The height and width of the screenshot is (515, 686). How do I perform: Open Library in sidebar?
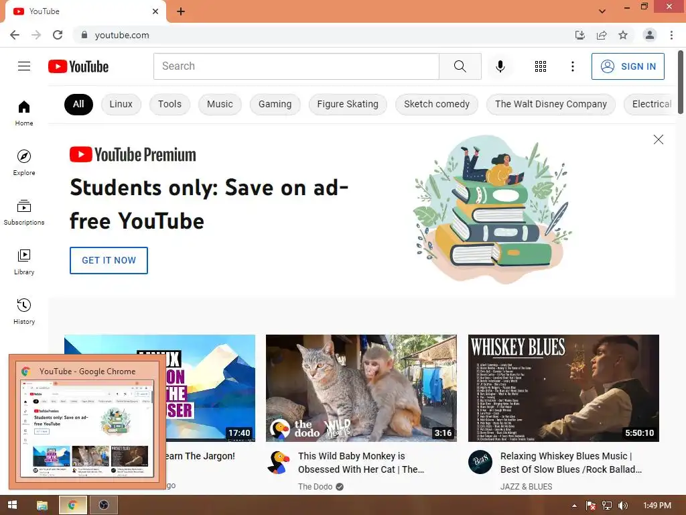pyautogui.click(x=24, y=262)
